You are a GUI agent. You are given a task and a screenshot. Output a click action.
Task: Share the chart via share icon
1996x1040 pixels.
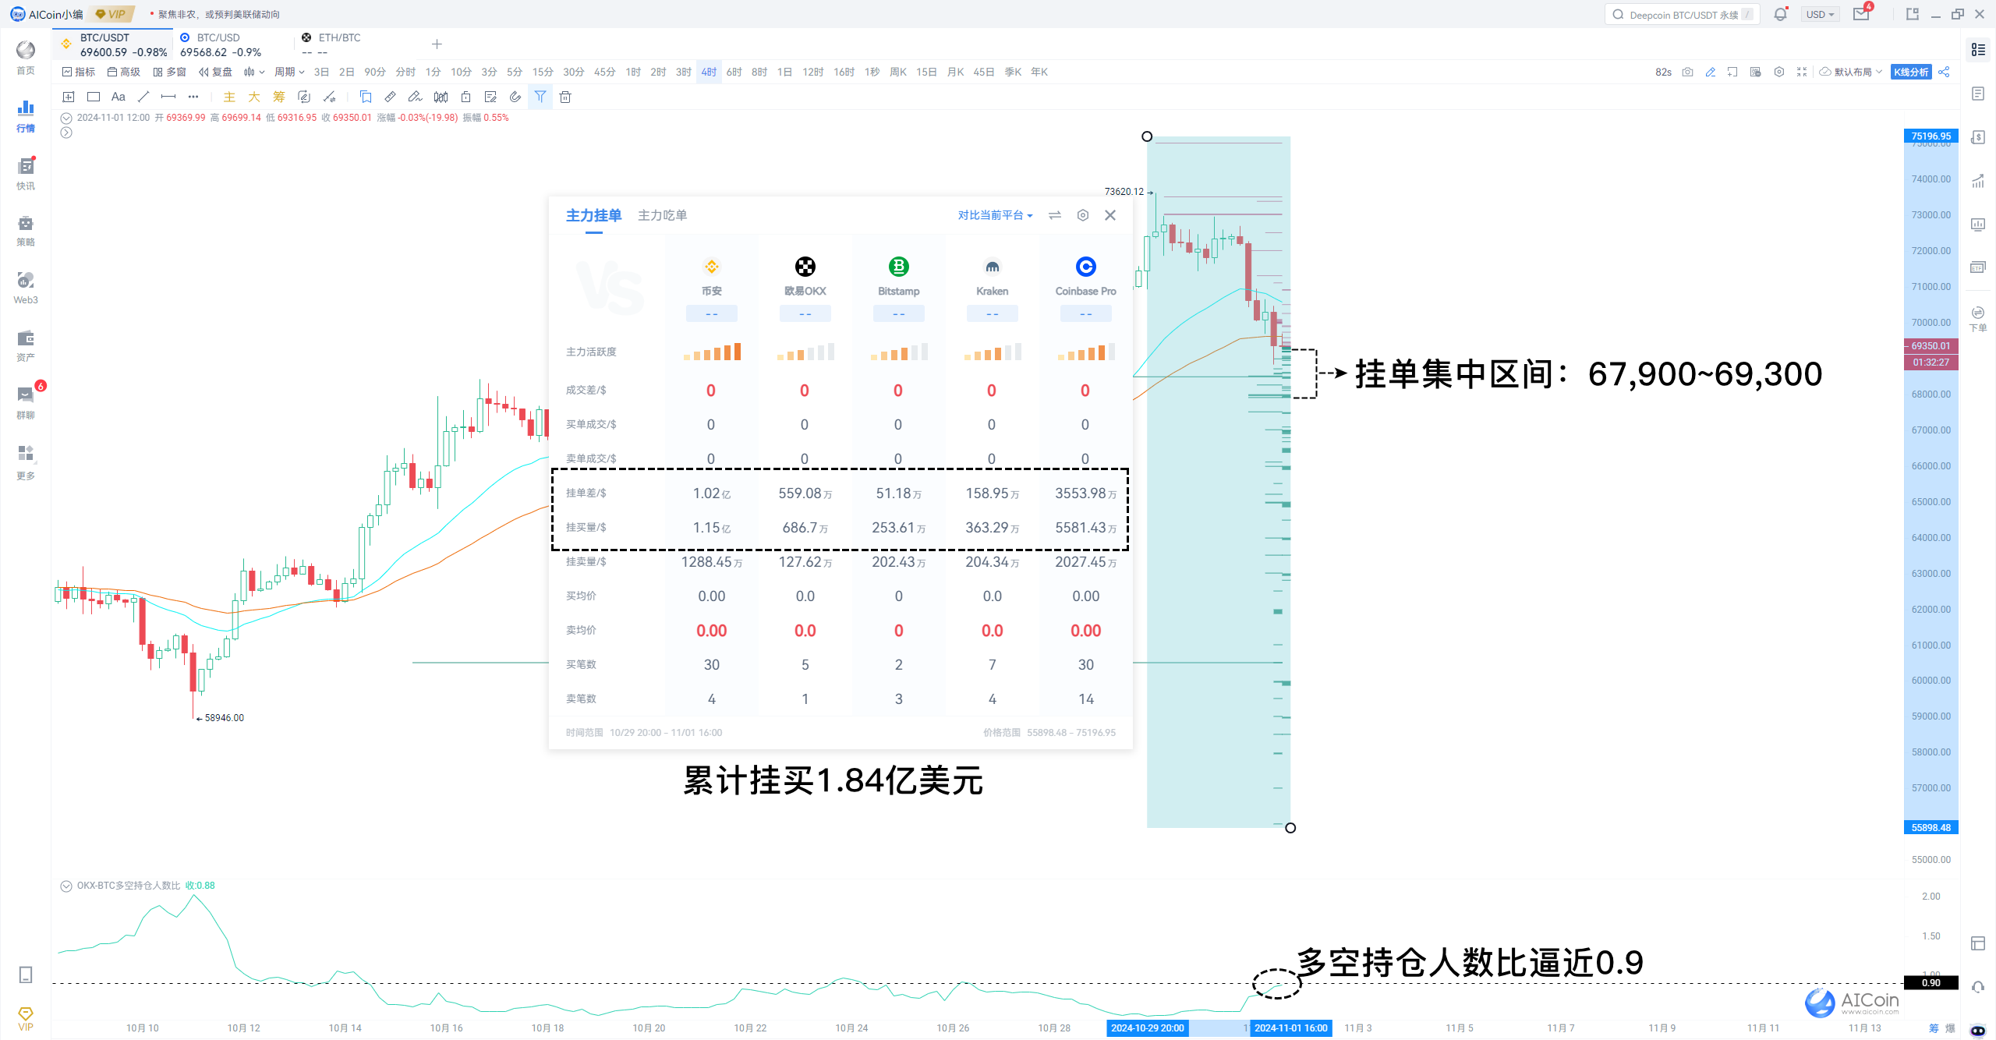[x=1945, y=72]
